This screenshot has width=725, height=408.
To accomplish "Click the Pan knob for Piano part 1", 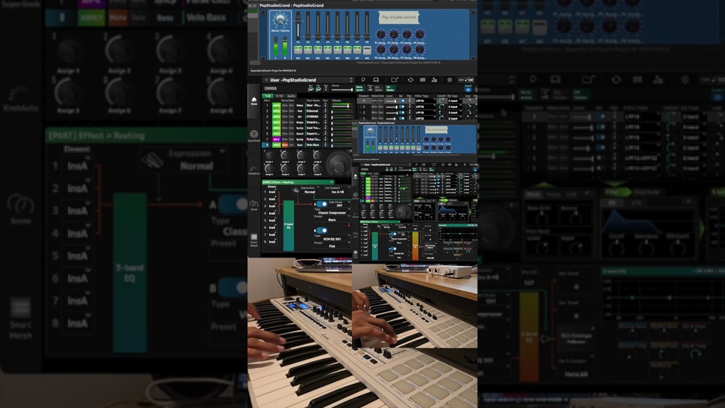I will tap(325, 105).
